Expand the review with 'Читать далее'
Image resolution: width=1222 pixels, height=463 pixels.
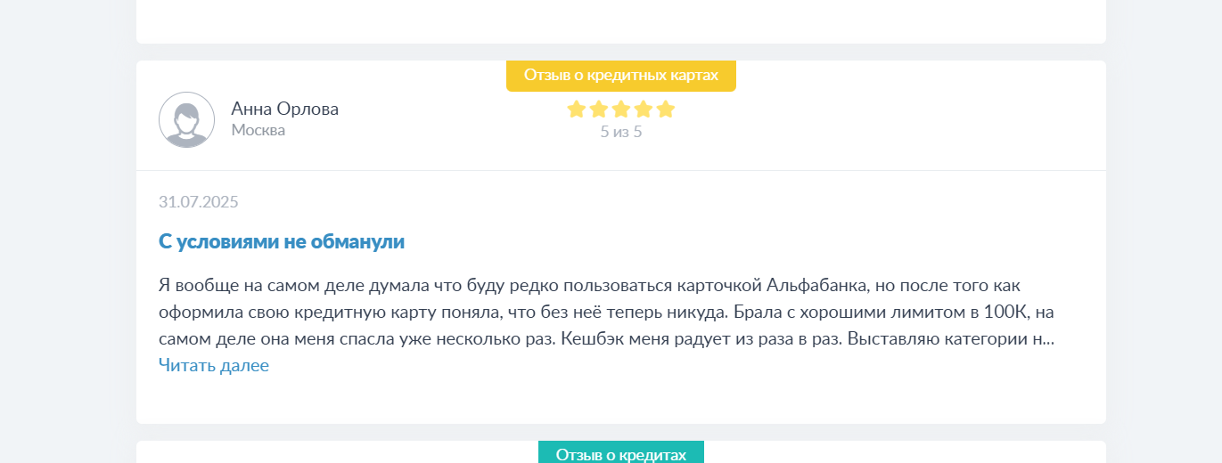(214, 365)
